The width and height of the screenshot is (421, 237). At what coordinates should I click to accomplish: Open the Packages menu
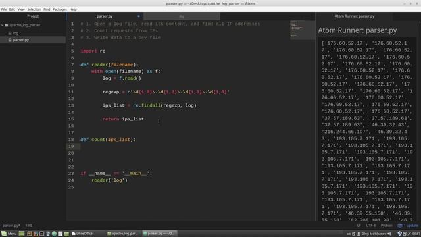(60, 9)
